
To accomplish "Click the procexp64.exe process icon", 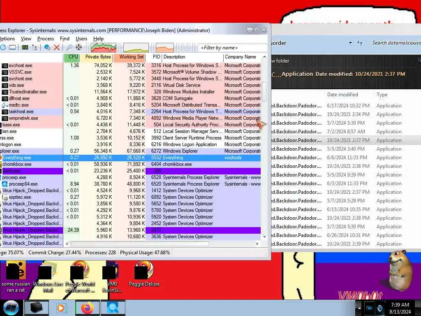I will click(x=5, y=184).
